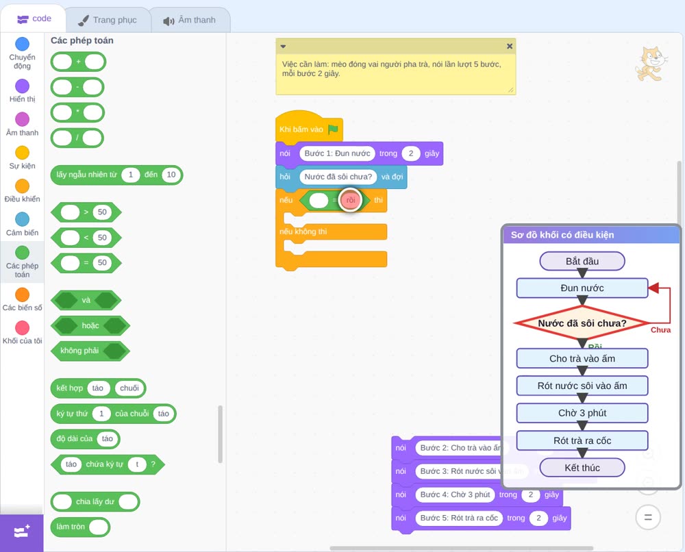
Task: Click the seconds value in the Bước 1 block
Action: click(410, 153)
